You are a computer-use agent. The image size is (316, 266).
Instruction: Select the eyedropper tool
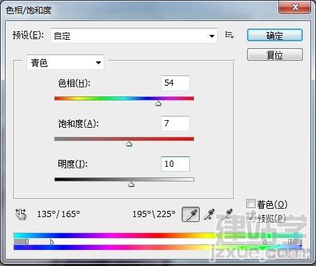[191, 214]
